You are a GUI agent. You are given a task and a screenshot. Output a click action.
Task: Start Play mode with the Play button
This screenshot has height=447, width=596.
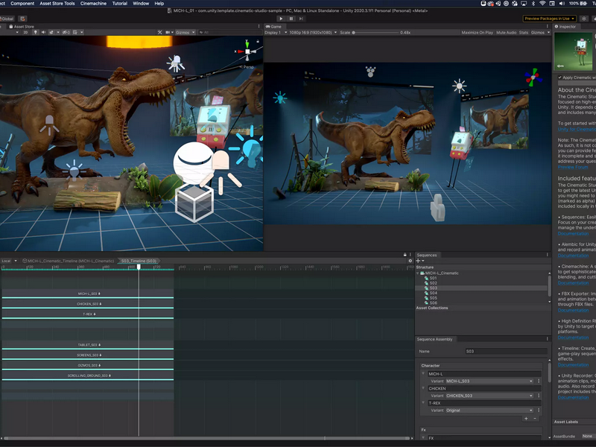281,19
